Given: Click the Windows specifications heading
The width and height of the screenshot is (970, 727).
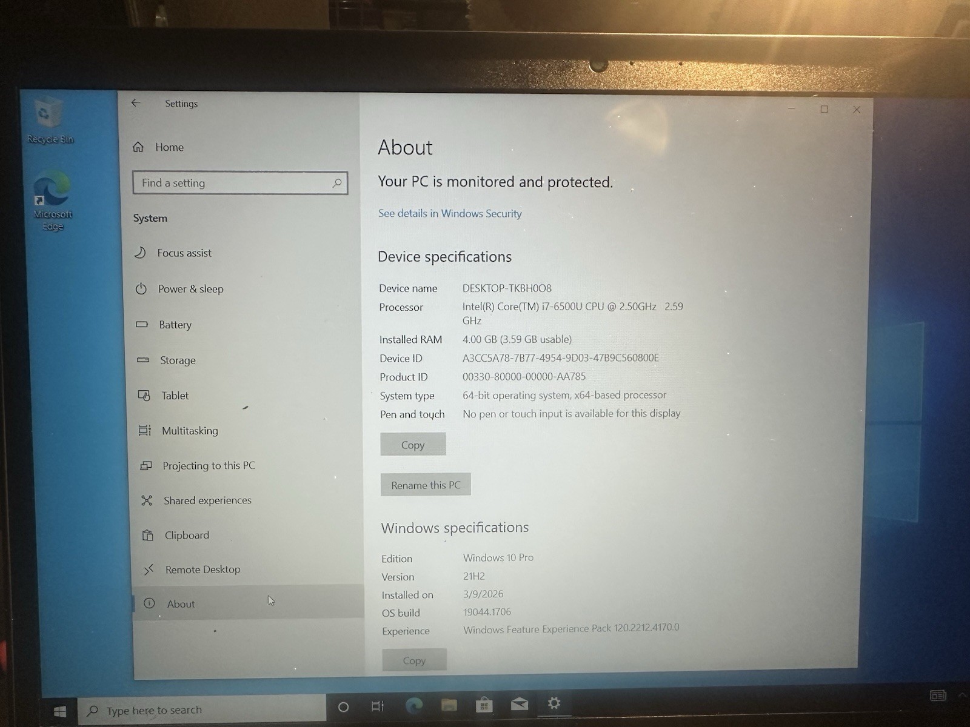Looking at the screenshot, I should click(455, 528).
